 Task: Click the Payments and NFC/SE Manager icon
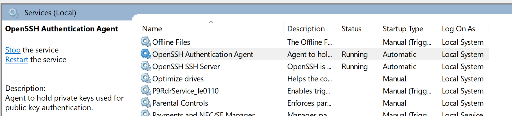click(x=146, y=113)
